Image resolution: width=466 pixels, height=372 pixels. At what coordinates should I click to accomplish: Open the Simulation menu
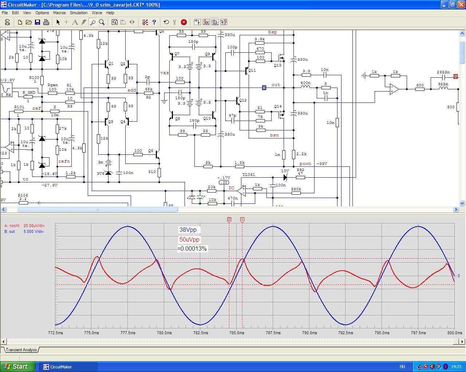[79, 13]
